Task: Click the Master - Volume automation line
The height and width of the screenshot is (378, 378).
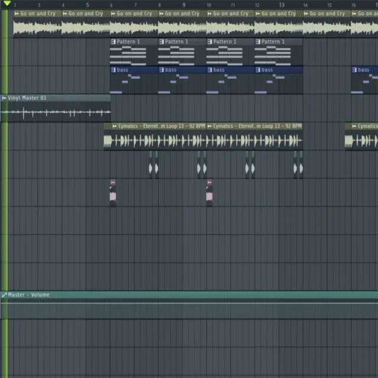Action: pyautogui.click(x=189, y=303)
